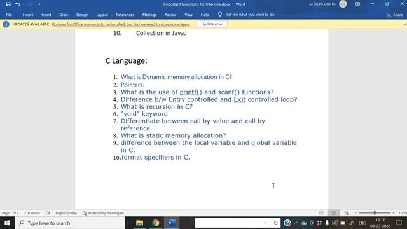Image resolution: width=407 pixels, height=229 pixels.
Task: Click the '"void" keyword' line
Action: tap(144, 114)
